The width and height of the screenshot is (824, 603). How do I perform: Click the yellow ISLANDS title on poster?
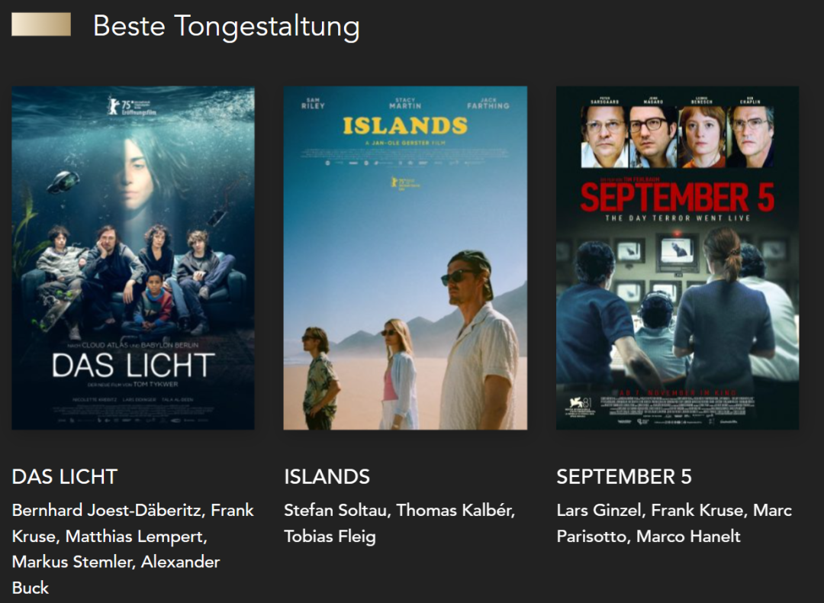point(404,126)
